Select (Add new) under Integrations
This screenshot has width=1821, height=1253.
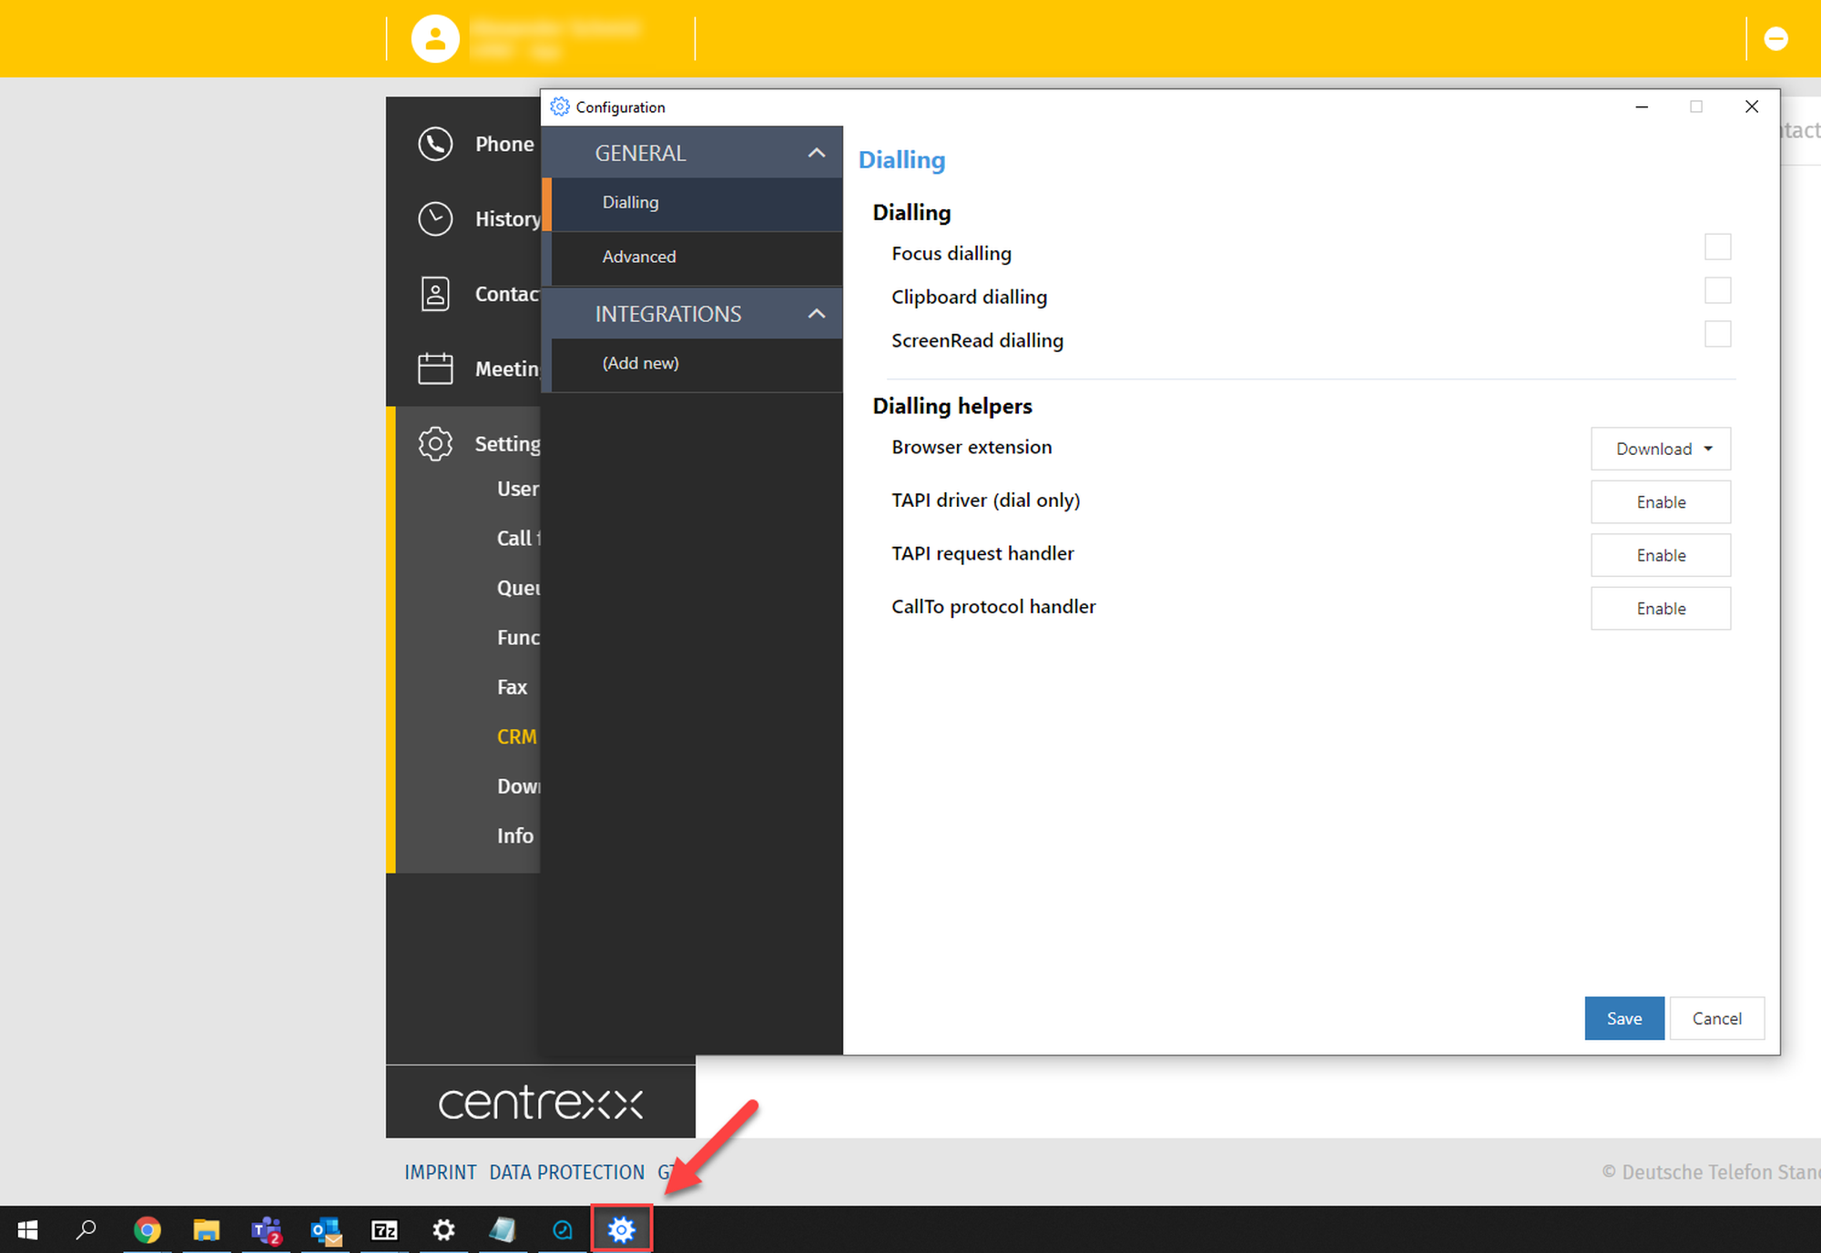pyautogui.click(x=640, y=363)
